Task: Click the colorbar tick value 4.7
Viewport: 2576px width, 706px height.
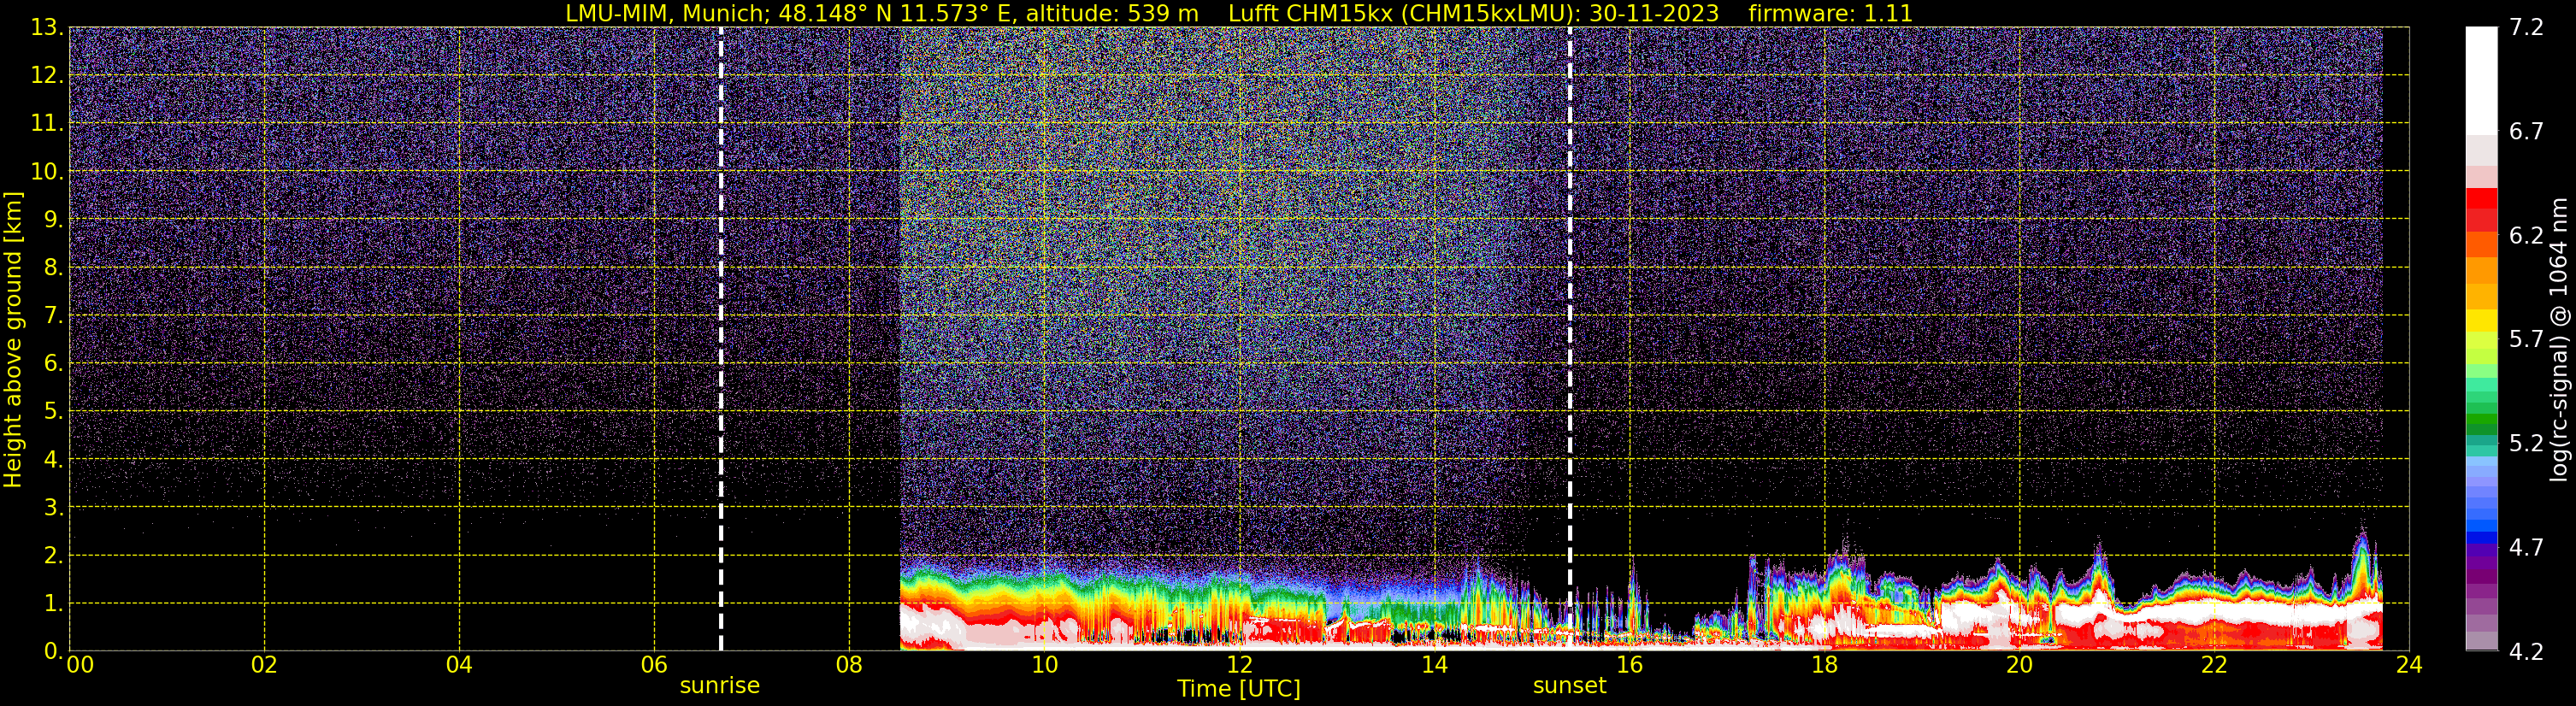Action: 2526,547
